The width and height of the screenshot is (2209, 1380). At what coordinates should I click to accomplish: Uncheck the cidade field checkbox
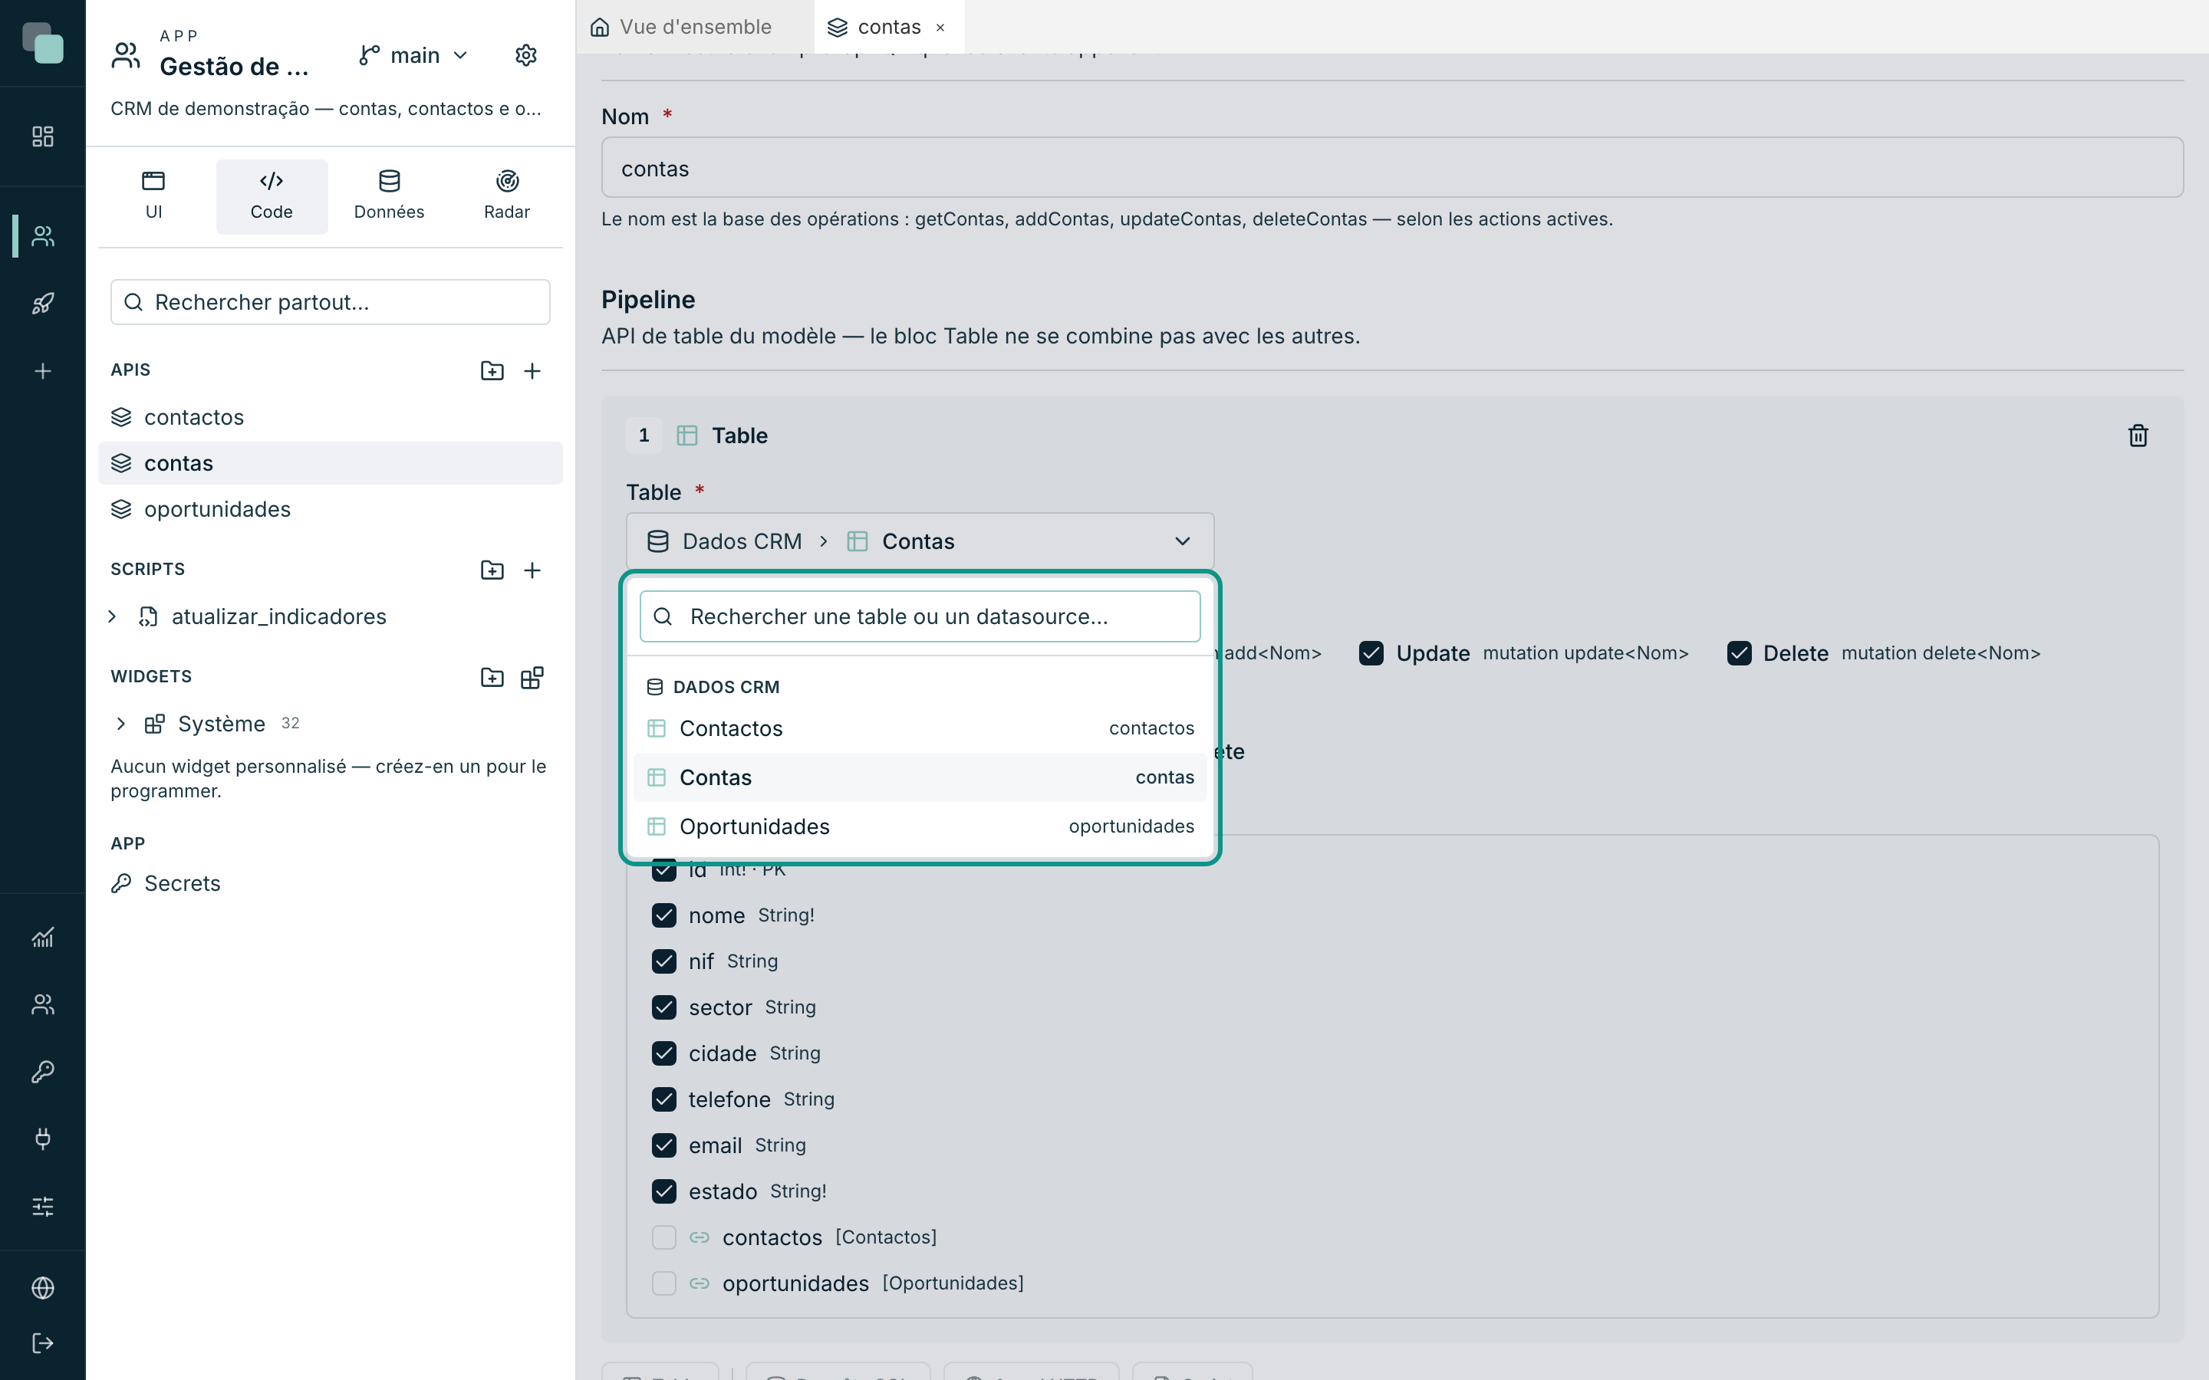click(663, 1053)
